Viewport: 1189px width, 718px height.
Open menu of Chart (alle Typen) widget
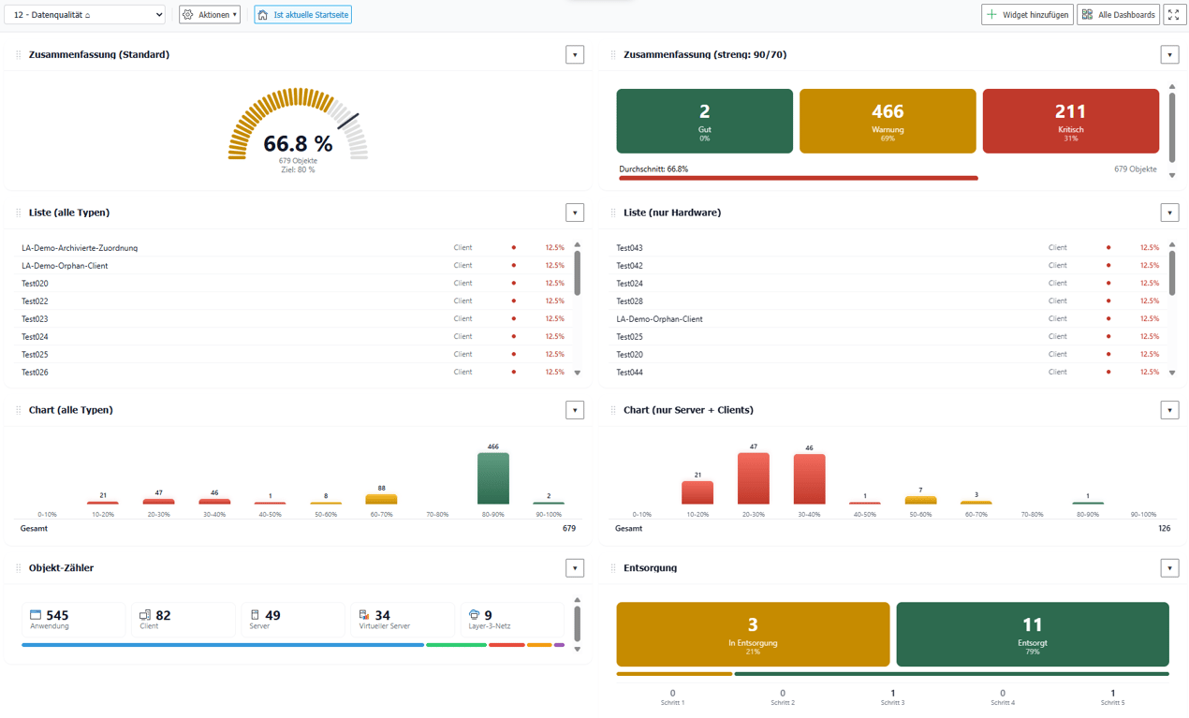coord(575,410)
